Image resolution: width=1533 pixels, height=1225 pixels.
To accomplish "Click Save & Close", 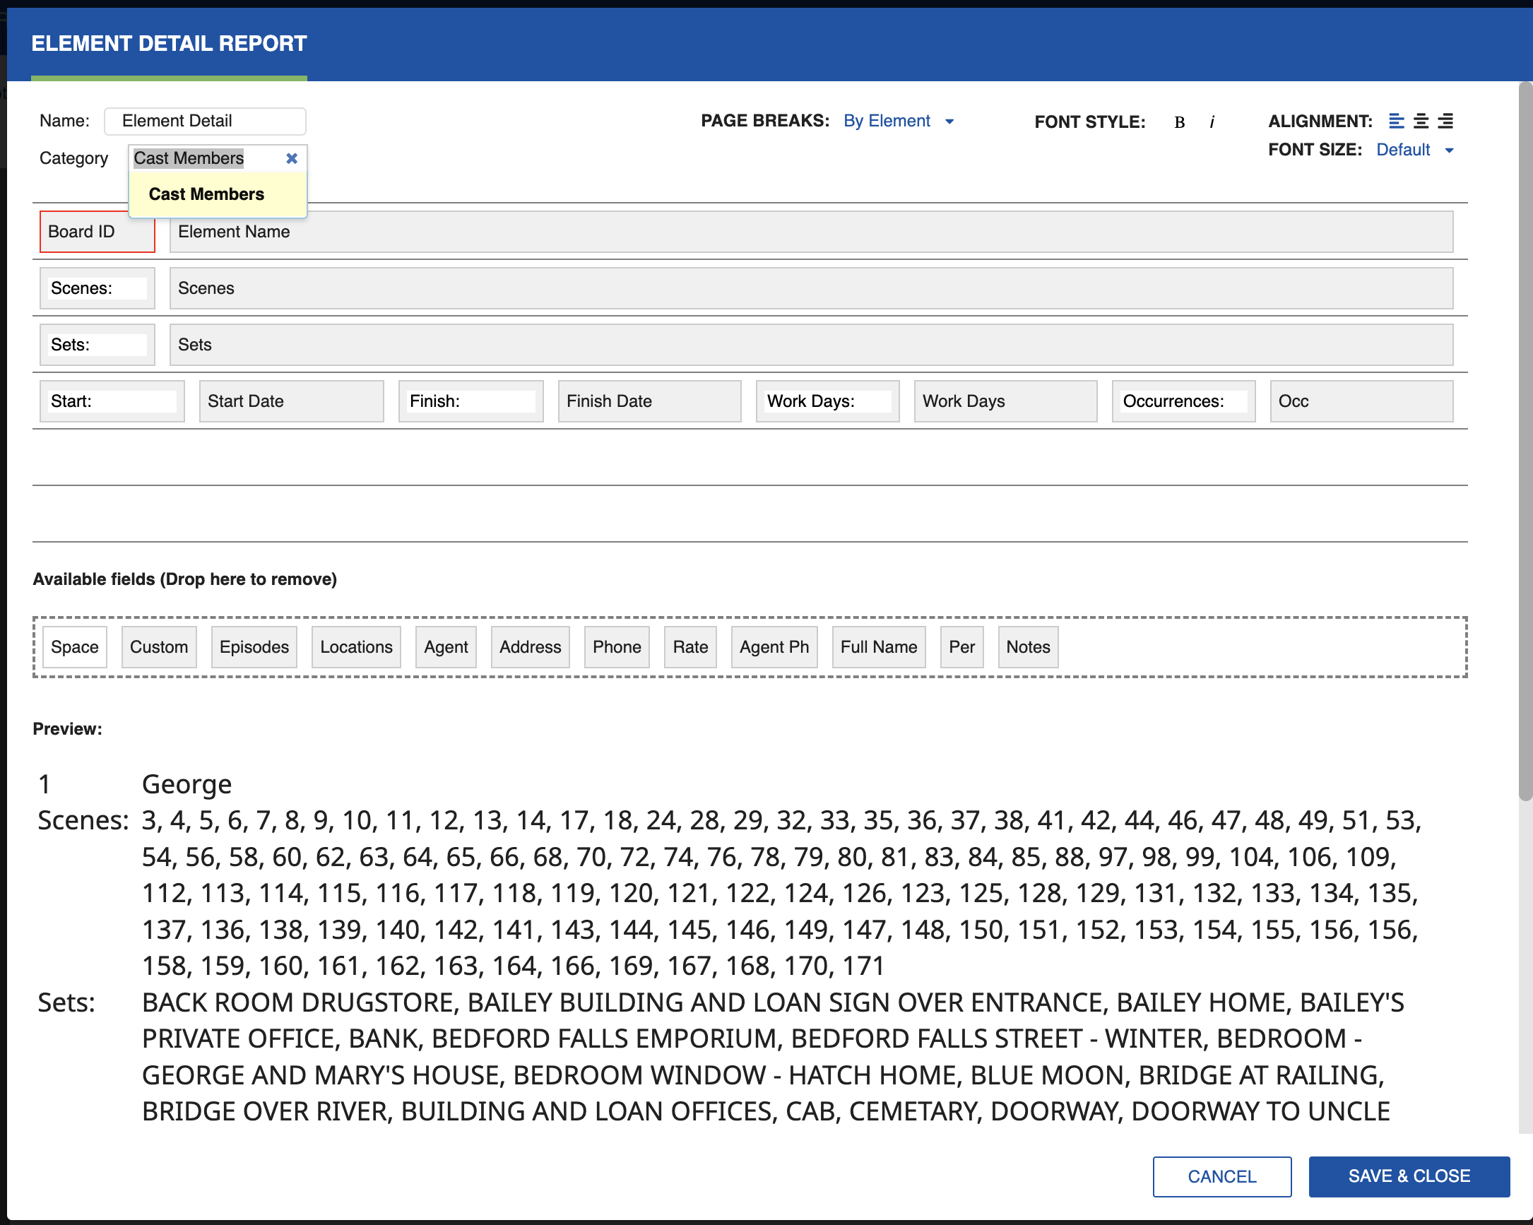I will (1409, 1176).
